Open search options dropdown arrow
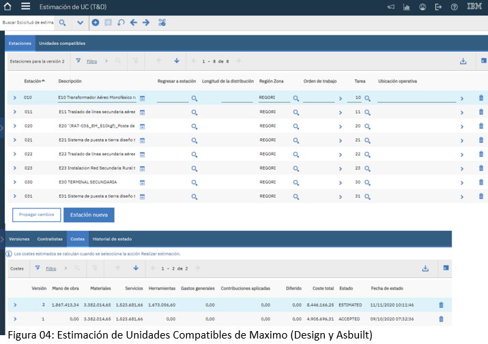 coord(80,22)
